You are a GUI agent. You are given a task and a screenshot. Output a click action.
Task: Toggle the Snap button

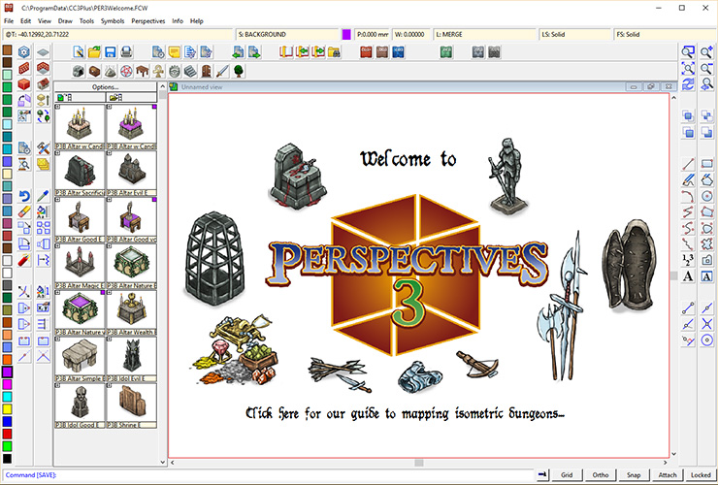(634, 475)
